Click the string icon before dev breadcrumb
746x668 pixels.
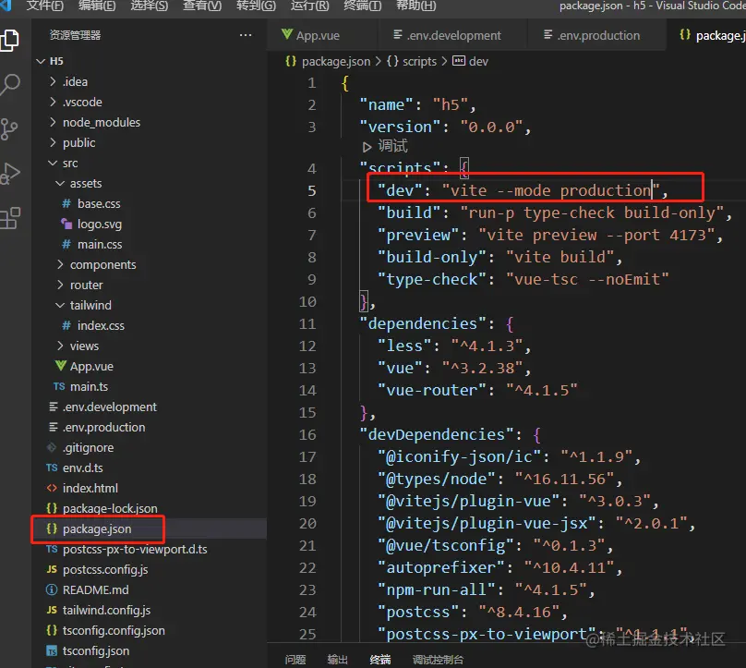coord(459,61)
